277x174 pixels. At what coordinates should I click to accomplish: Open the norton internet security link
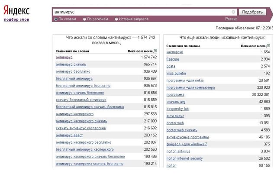185,158
